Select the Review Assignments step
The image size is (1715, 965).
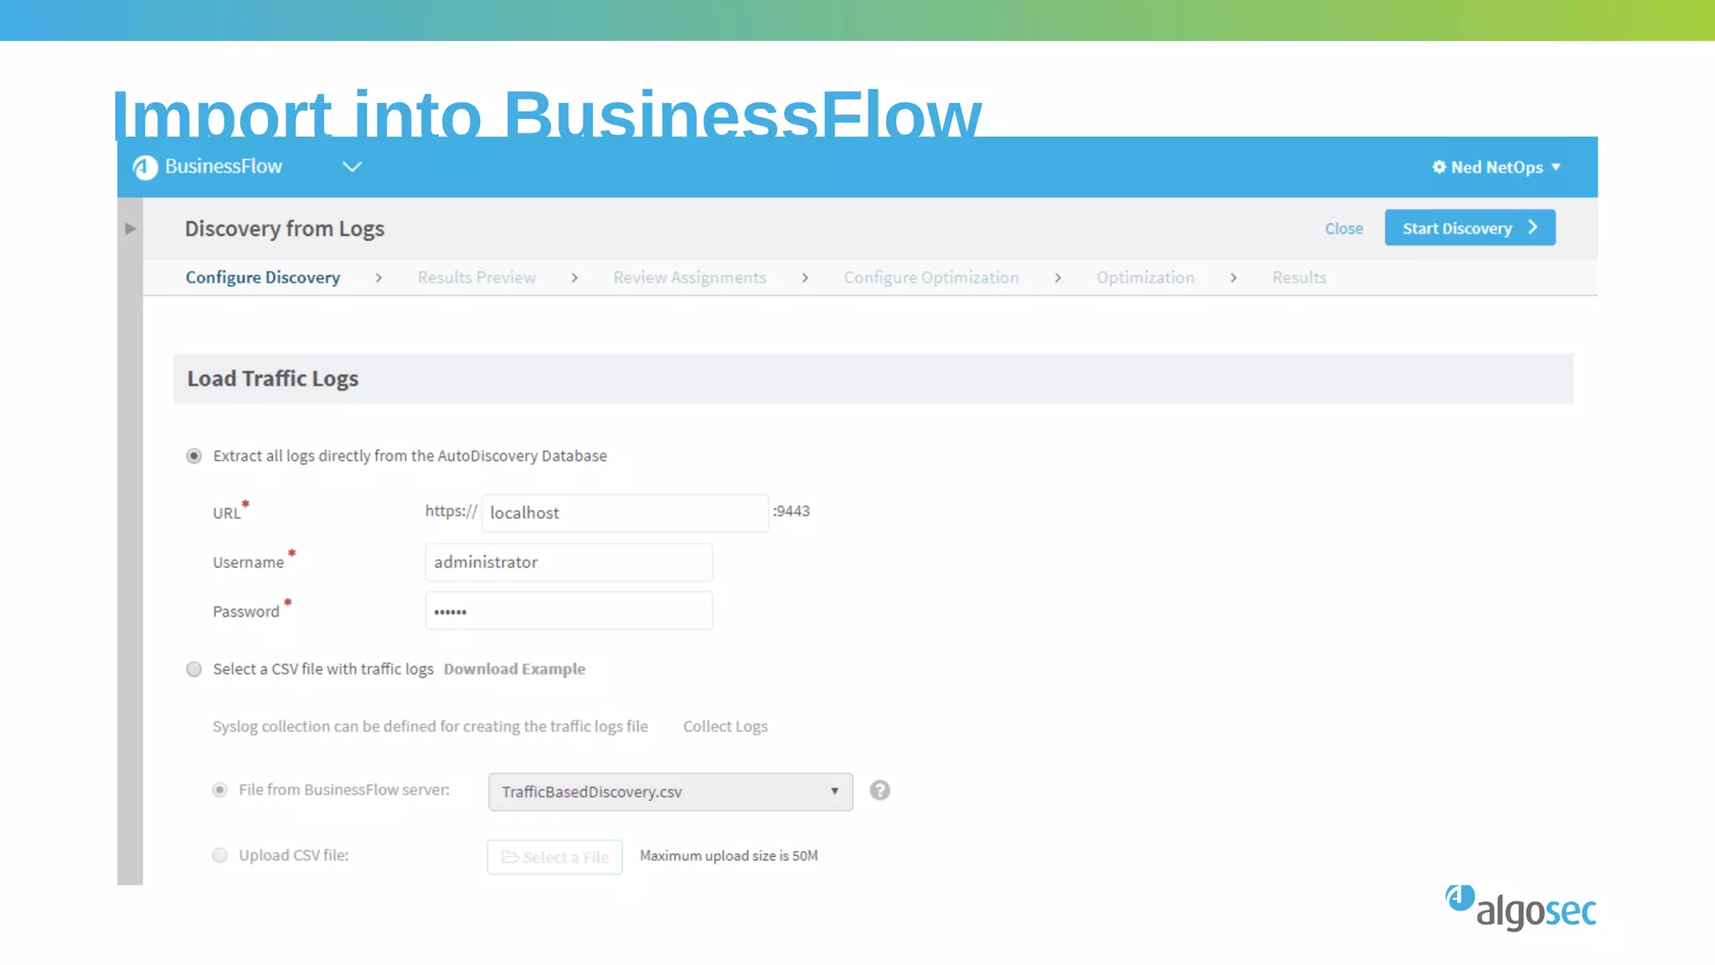689,277
